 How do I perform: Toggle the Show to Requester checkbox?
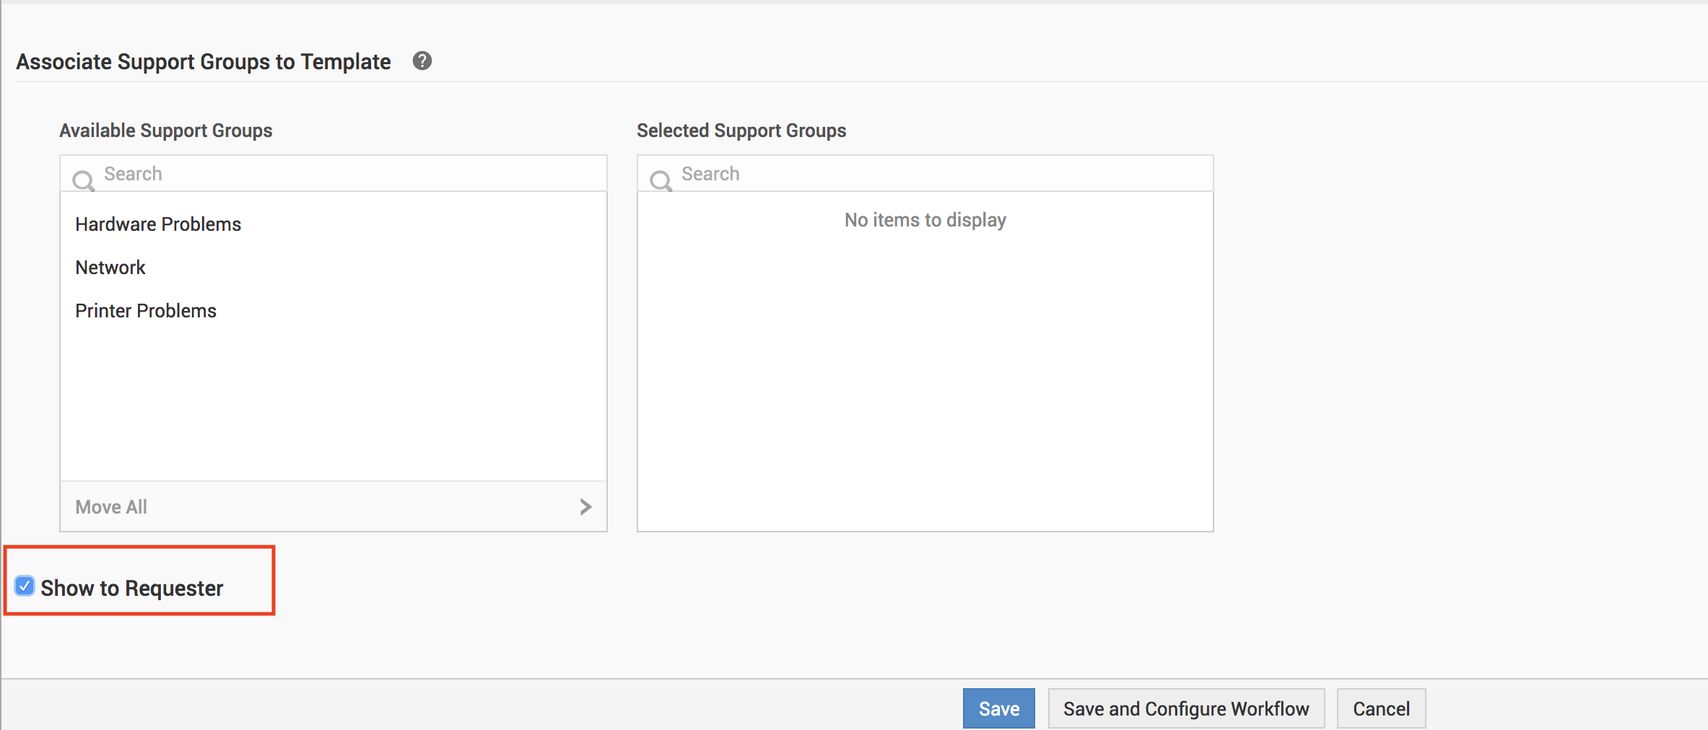pyautogui.click(x=25, y=586)
